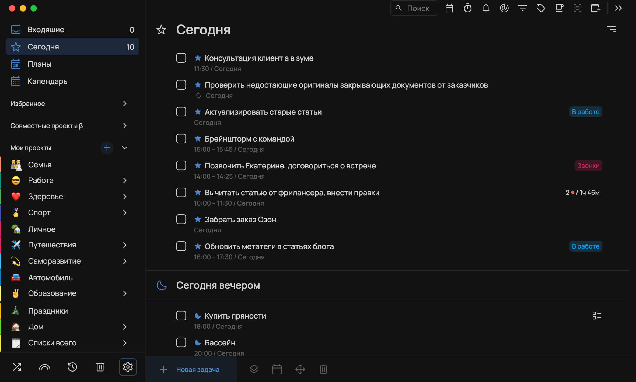
Task: Click the moon icon of Сегодня вечером
Action: (162, 285)
